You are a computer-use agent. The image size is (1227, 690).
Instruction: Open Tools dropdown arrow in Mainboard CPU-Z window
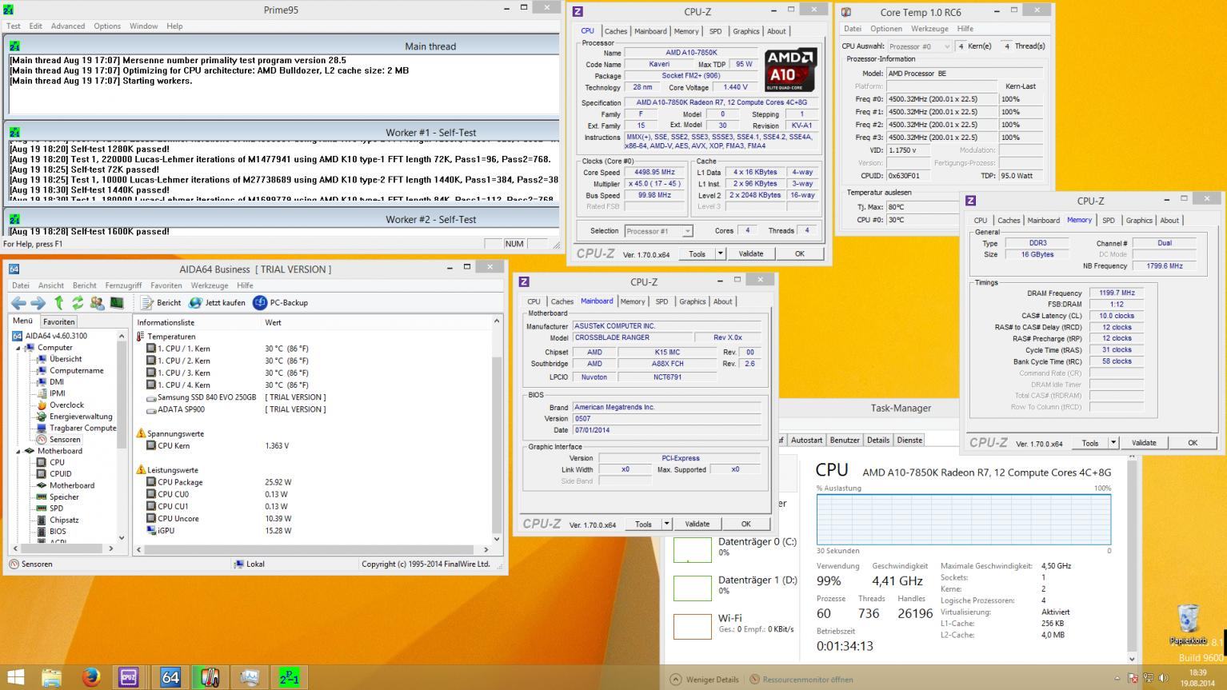pyautogui.click(x=666, y=524)
